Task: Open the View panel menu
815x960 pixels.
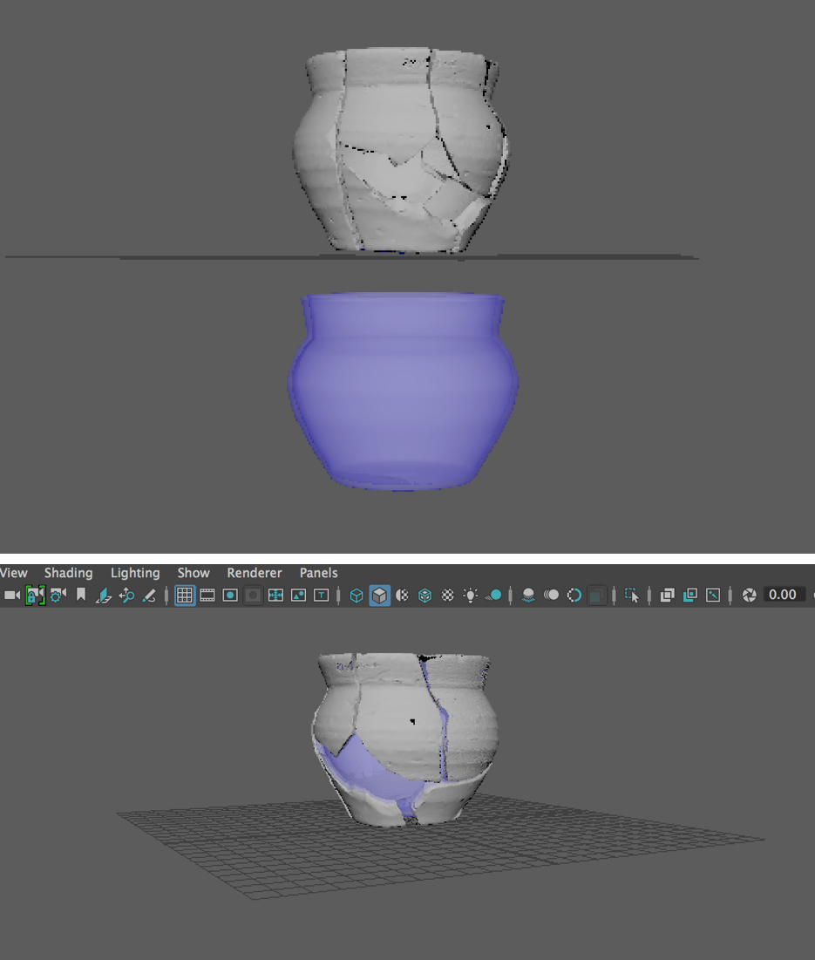Action: pos(13,573)
